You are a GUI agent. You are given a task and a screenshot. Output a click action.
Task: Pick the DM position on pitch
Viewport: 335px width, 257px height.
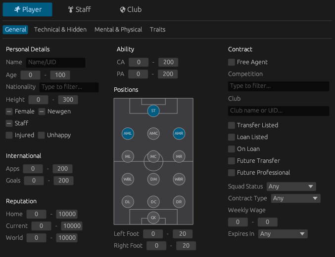(153, 179)
